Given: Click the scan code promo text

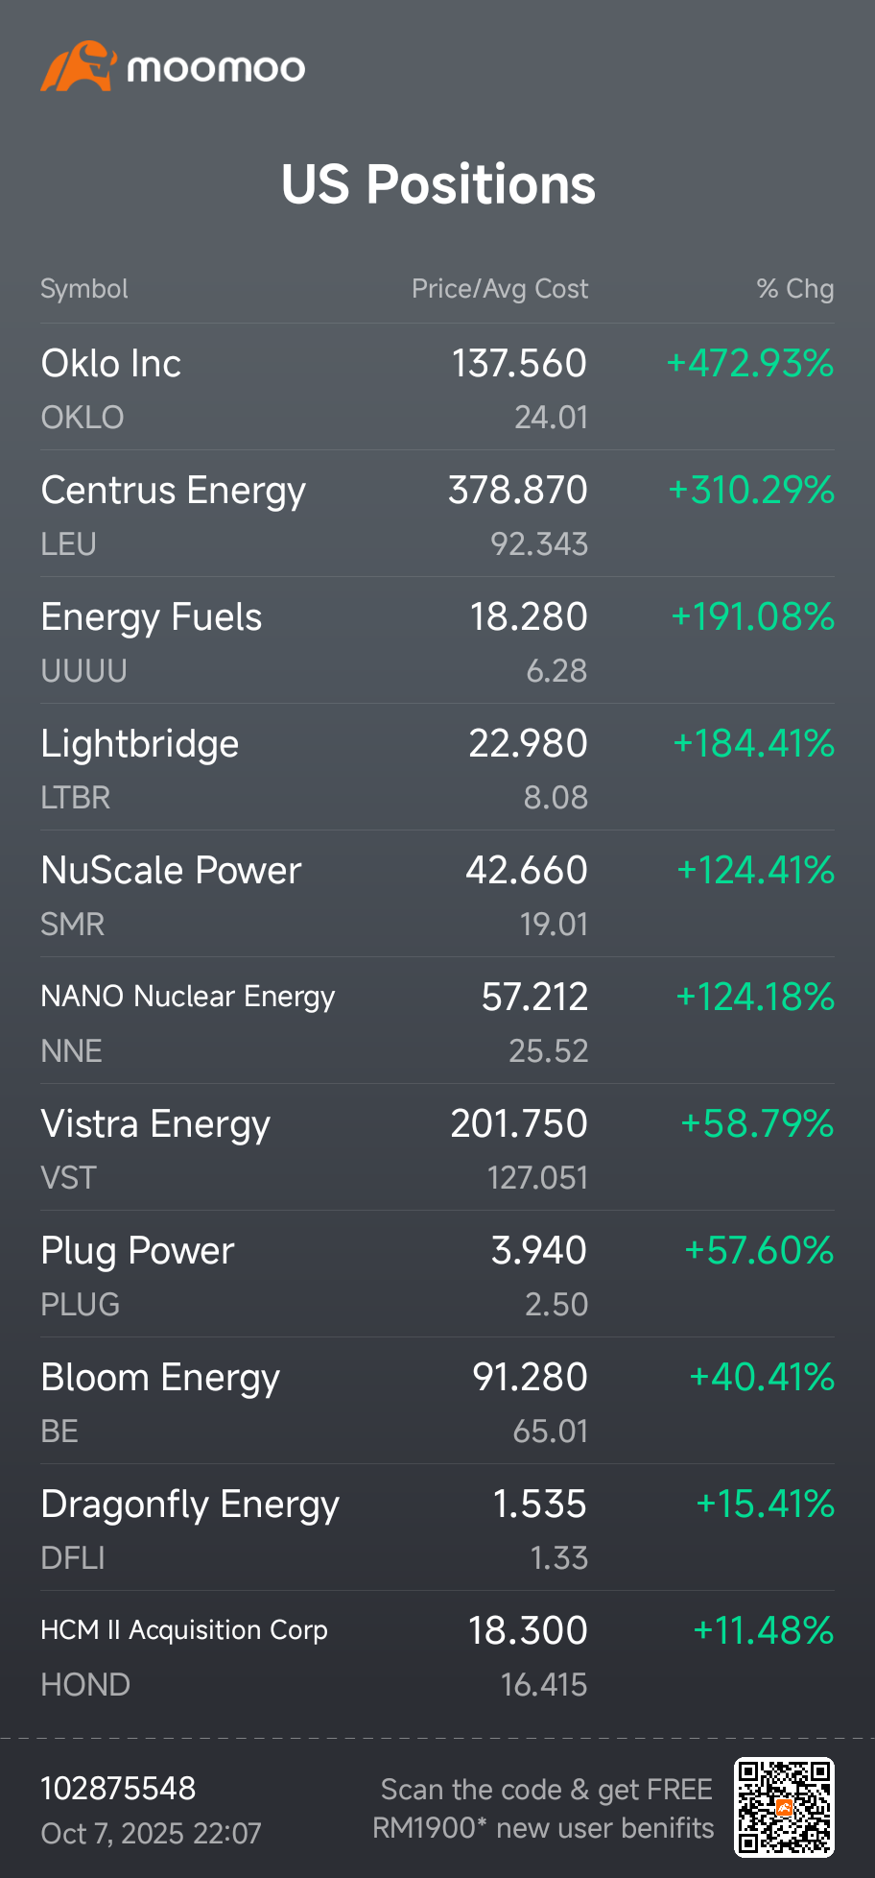Looking at the screenshot, I should click(x=544, y=1809).
